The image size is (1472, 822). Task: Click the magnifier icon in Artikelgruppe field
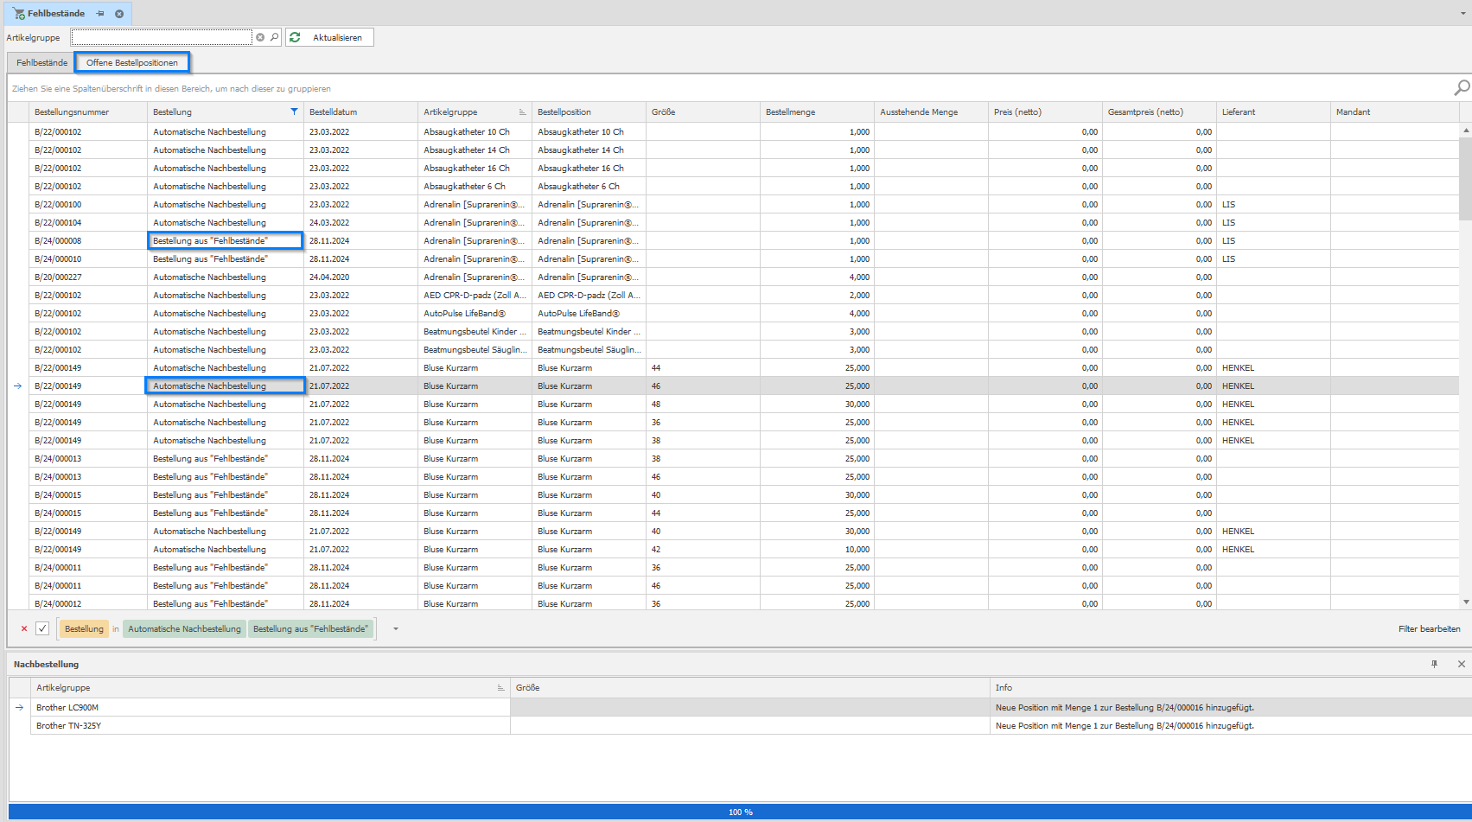[x=274, y=37]
